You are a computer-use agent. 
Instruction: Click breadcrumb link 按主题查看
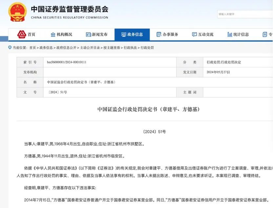(x=112, y=47)
